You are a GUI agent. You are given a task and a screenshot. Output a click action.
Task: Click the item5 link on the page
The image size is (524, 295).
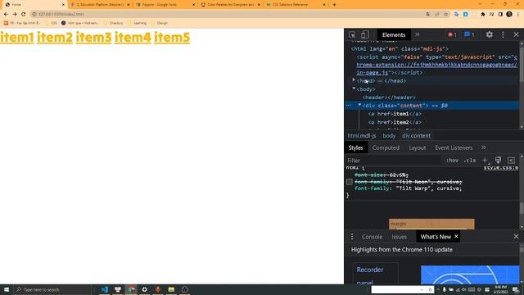point(172,37)
